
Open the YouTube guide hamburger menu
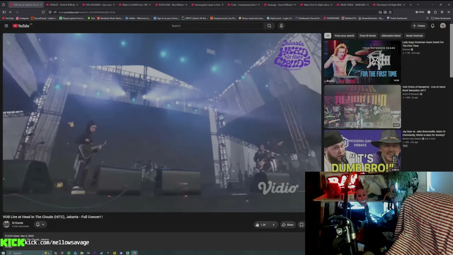coord(6,26)
